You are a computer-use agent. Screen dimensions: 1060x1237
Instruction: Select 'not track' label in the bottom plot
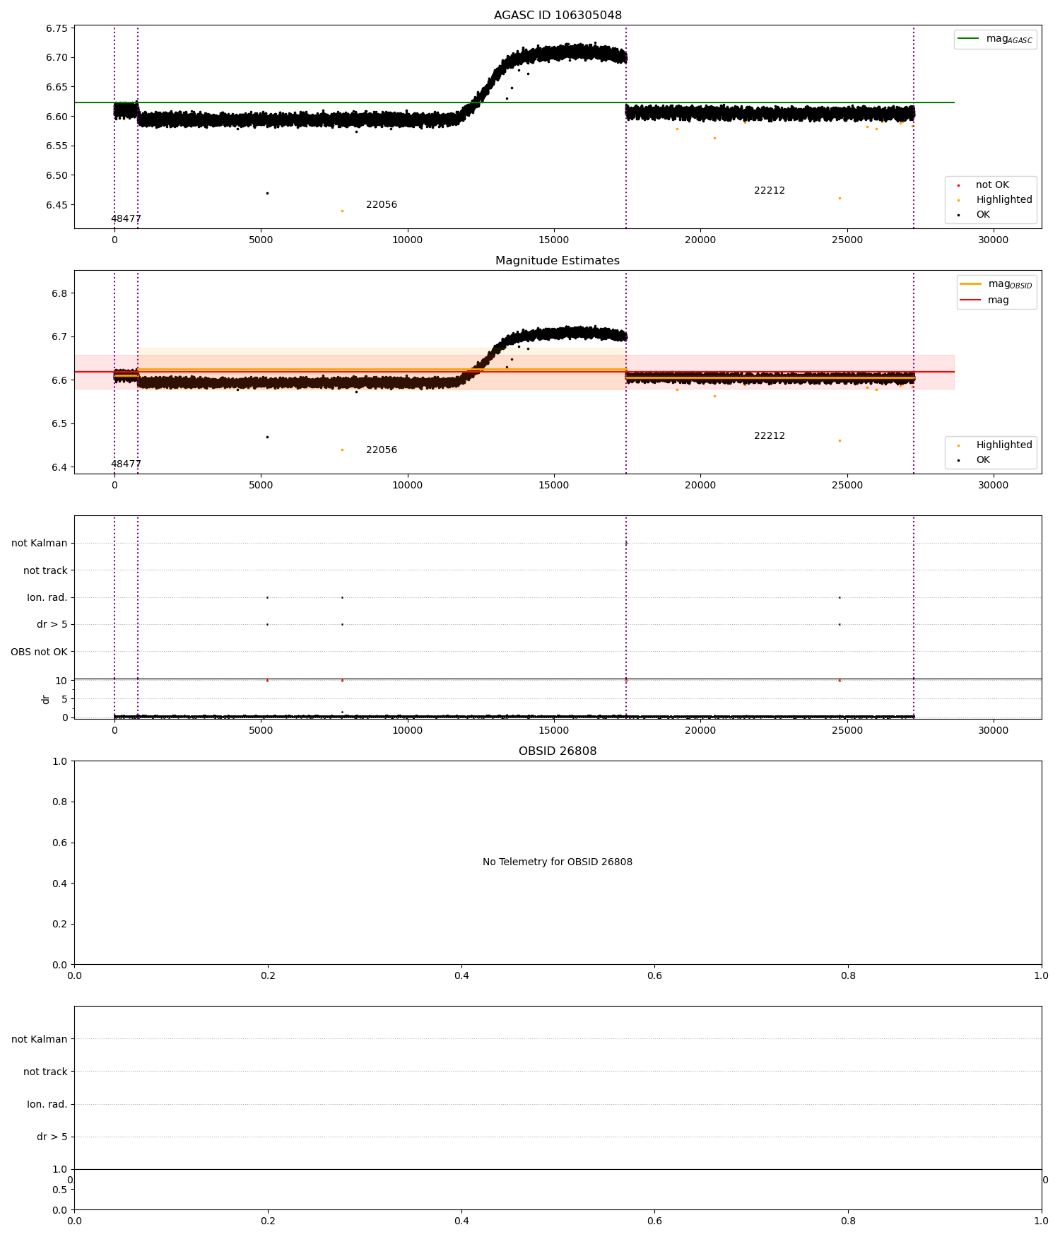tap(45, 1072)
